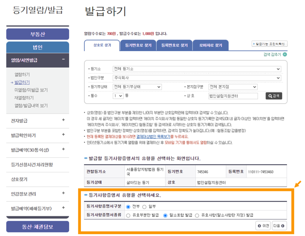
Task: Open the 법인구분 dropdown showing 주식회사
Action: [x=197, y=78]
